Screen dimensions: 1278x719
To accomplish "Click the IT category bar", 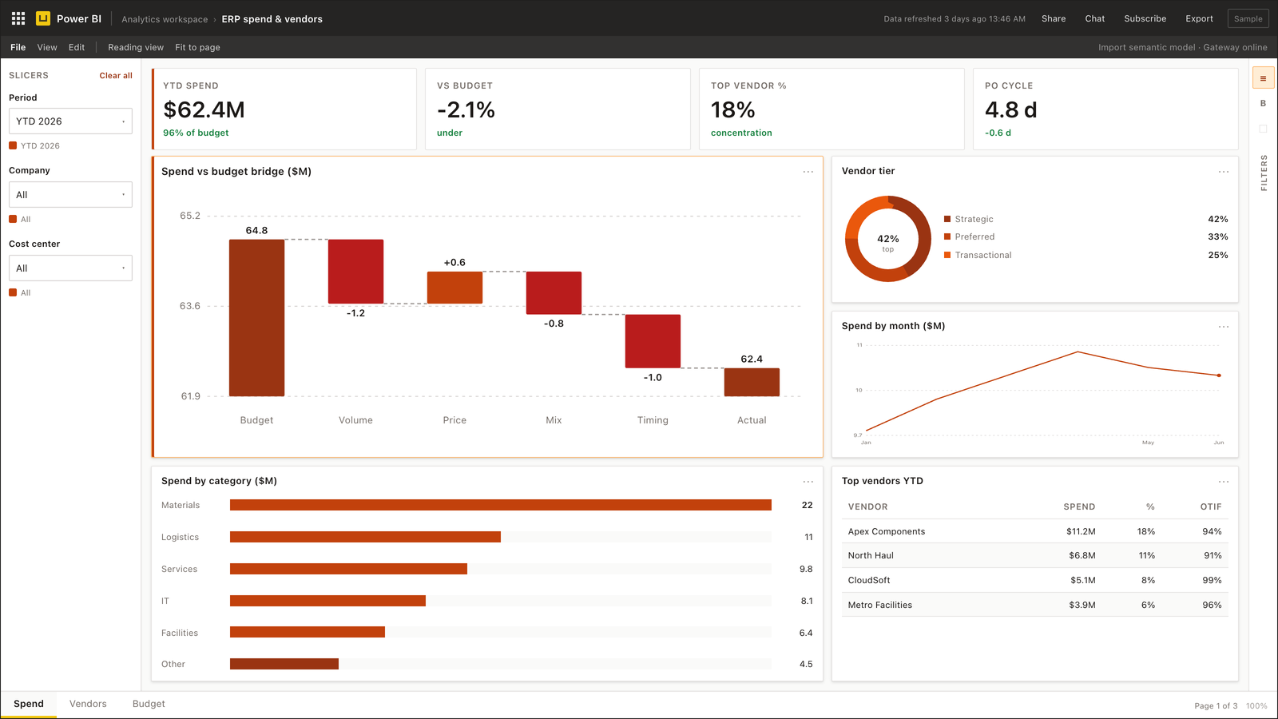I will tap(327, 601).
